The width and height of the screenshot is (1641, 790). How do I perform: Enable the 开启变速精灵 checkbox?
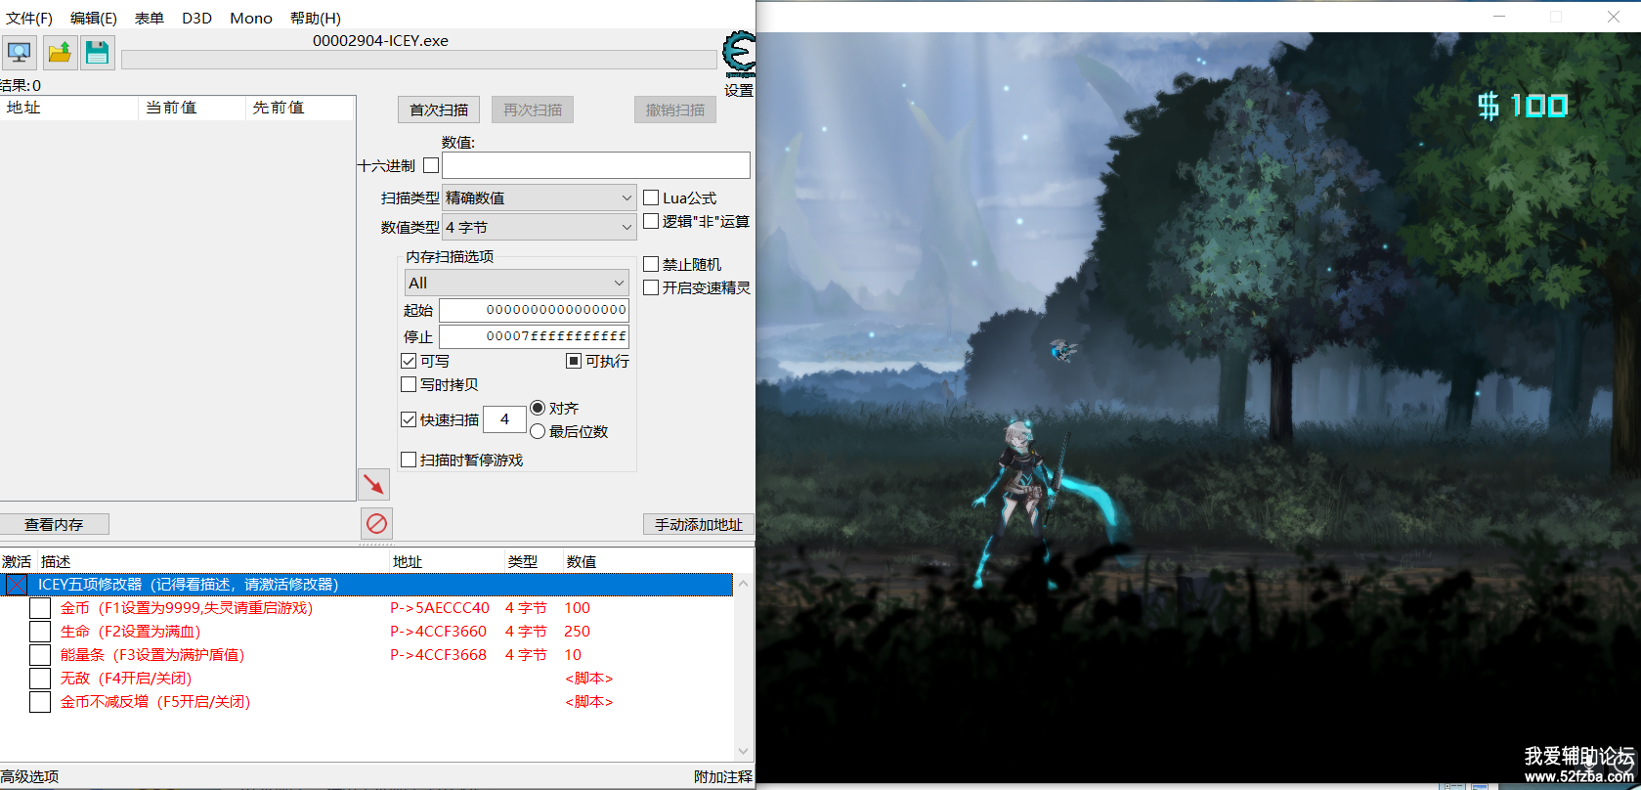[651, 287]
